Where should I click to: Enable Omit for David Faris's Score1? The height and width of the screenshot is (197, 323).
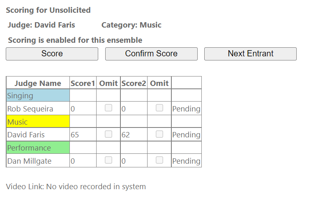point(108,134)
